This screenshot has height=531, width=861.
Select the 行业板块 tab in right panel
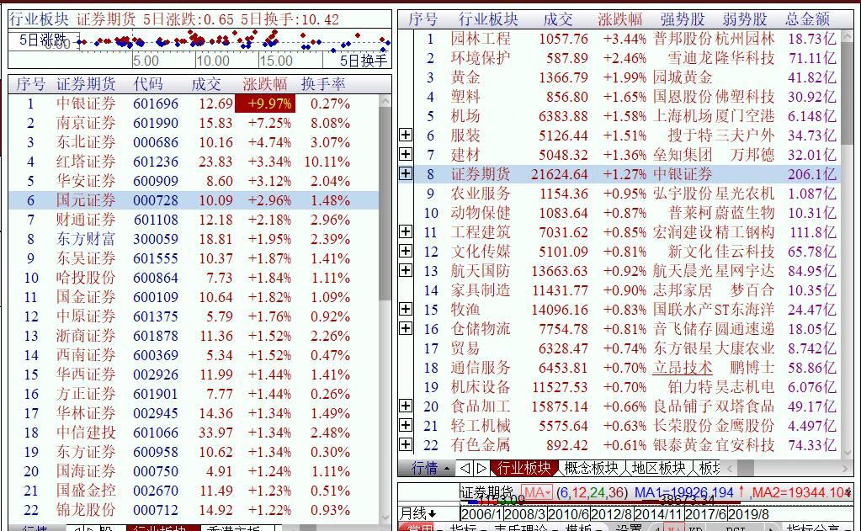pos(524,468)
